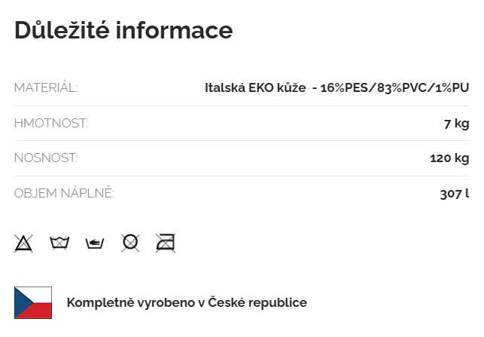Click "Kompletně vyrobeno v České republice" text
The image size is (484, 337).
(187, 302)
